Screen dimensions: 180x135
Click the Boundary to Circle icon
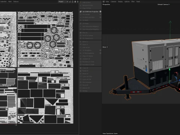(x=81, y=62)
